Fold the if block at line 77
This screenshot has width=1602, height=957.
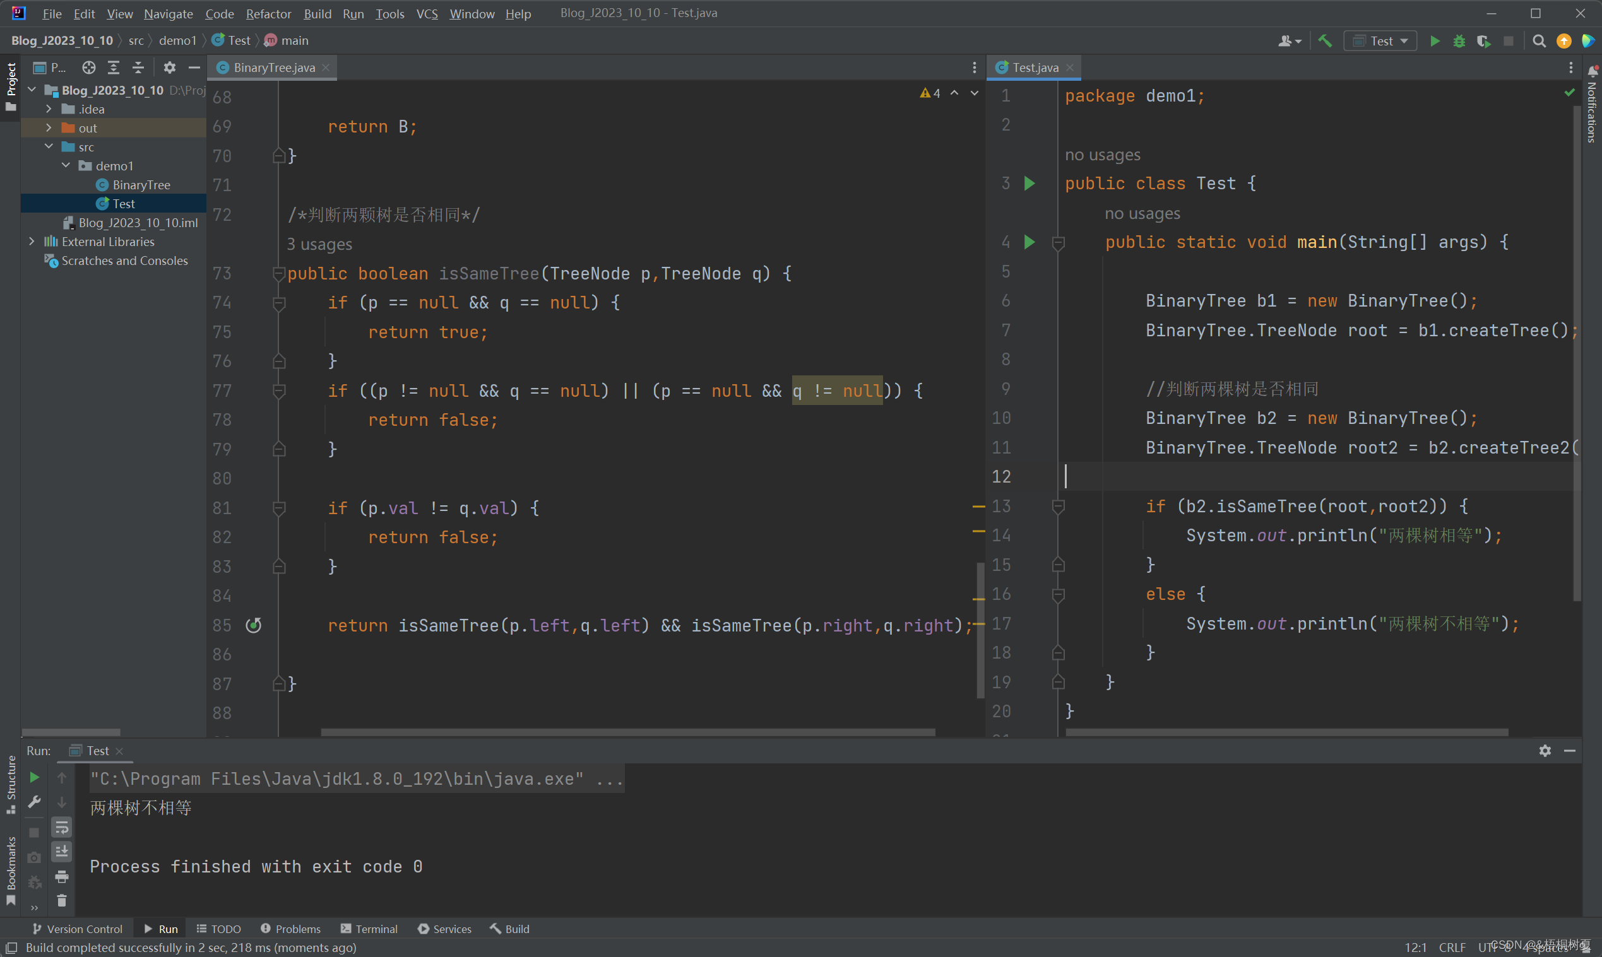tap(279, 390)
